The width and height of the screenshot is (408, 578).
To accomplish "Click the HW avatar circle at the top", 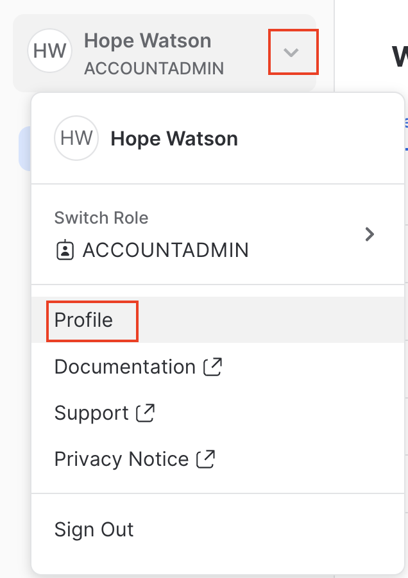I will [49, 51].
